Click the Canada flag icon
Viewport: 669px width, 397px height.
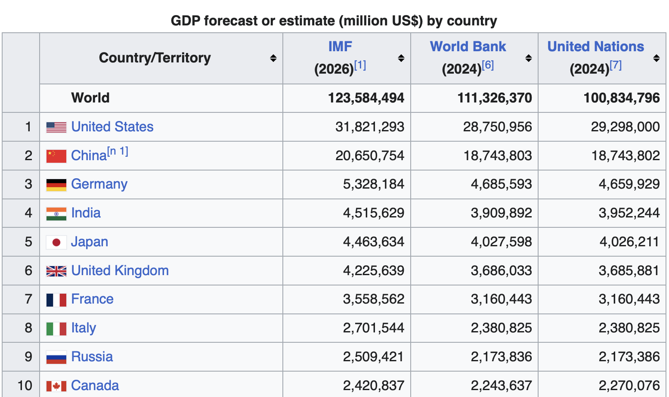[56, 386]
